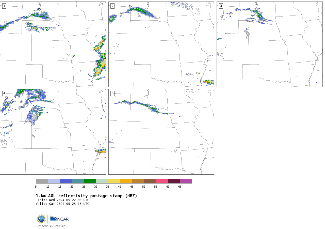Click the NCAR logo
325x229 pixels.
point(59,219)
